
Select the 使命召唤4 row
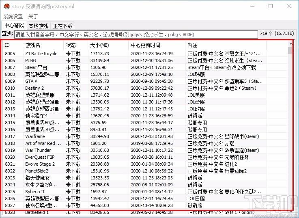[x=145, y=205]
